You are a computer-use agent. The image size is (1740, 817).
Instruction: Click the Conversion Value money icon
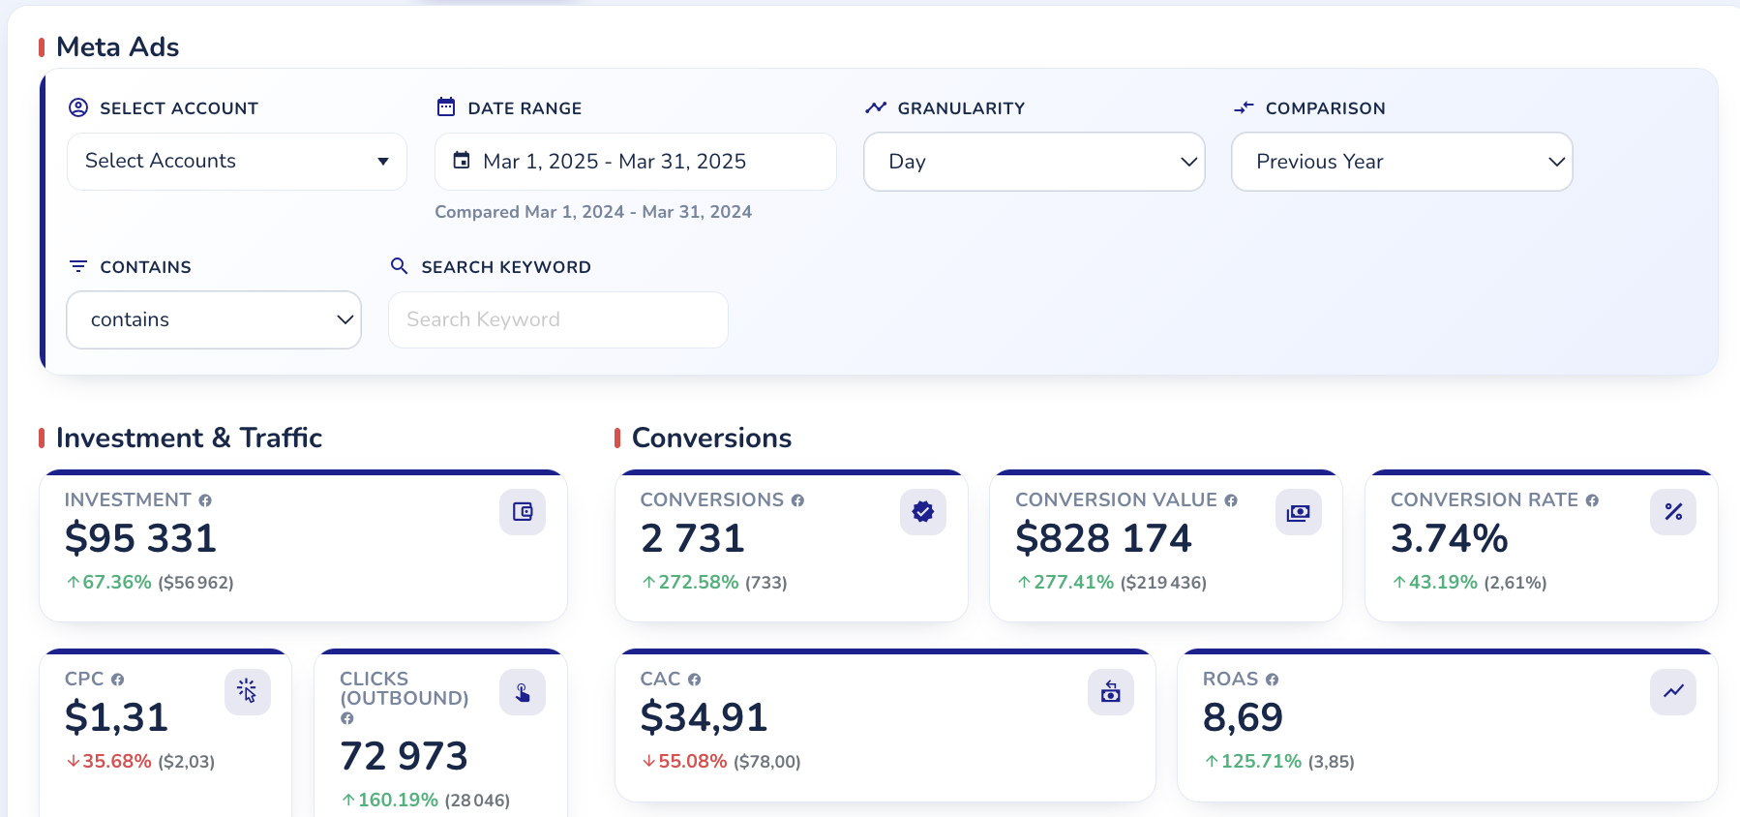pos(1299,512)
